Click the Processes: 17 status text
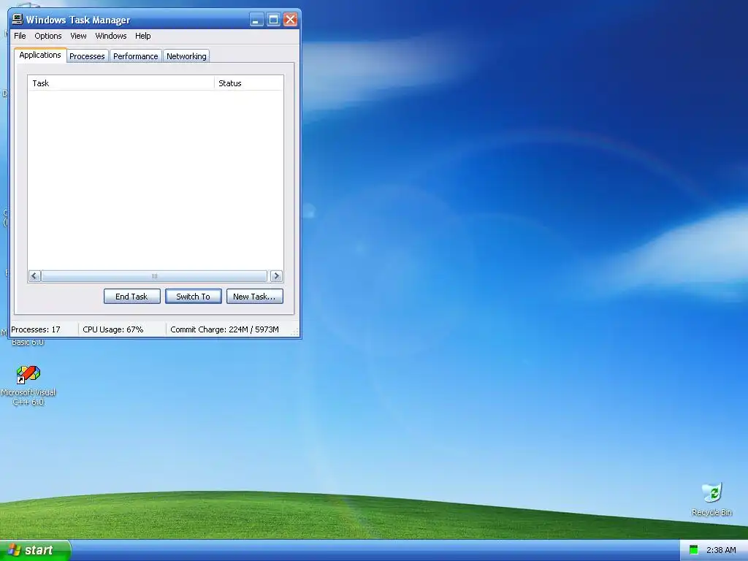The height and width of the screenshot is (561, 748). [x=36, y=329]
